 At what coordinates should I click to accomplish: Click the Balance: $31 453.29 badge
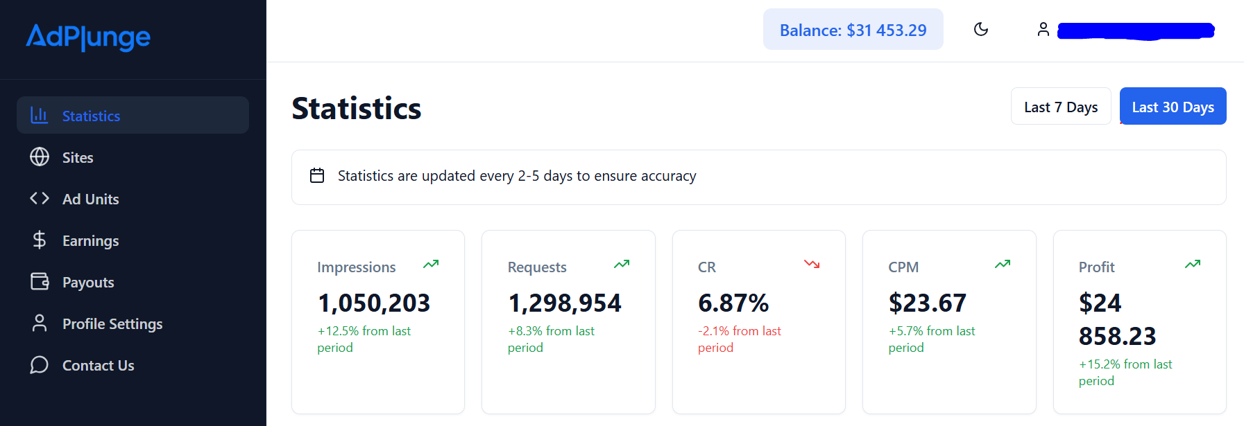click(853, 30)
